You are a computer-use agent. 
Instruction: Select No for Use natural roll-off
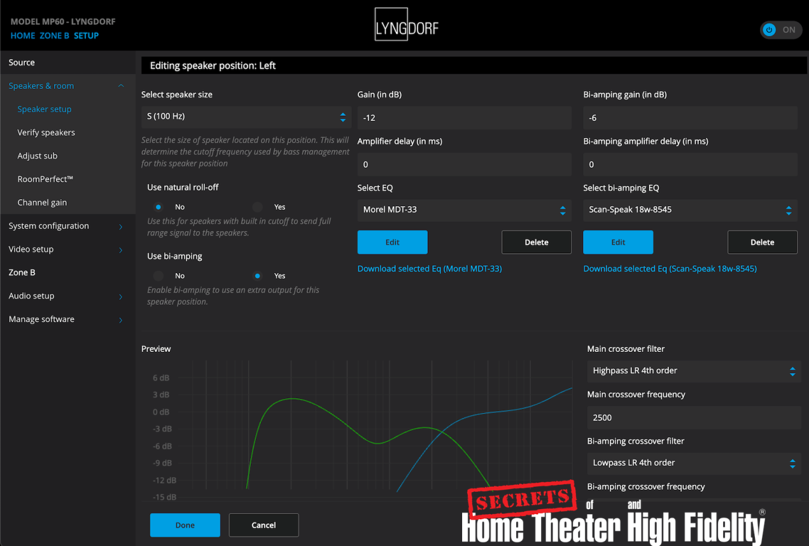click(158, 207)
